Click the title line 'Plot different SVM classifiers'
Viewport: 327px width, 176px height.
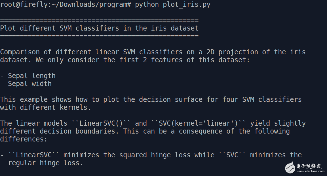(x=99, y=28)
